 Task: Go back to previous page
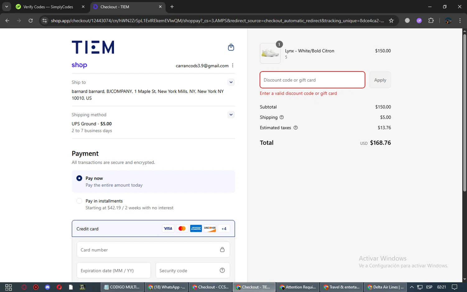(x=7, y=21)
